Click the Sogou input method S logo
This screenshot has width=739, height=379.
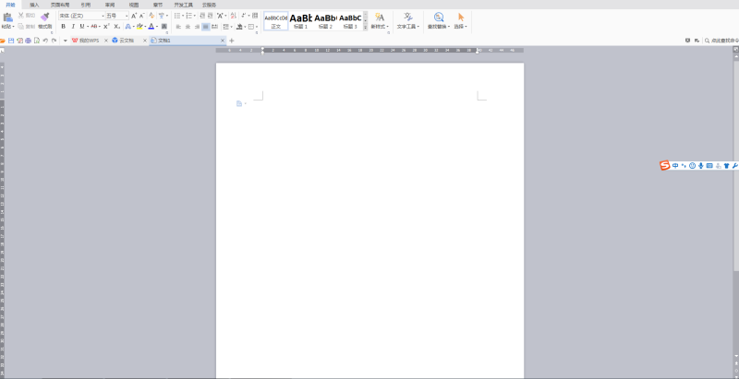pos(664,165)
